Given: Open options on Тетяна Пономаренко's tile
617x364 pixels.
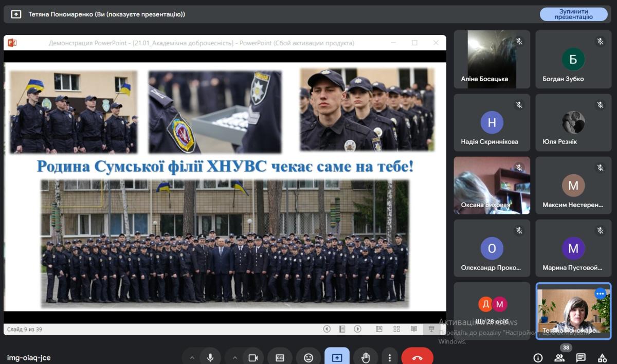Looking at the screenshot, I should 600,294.
